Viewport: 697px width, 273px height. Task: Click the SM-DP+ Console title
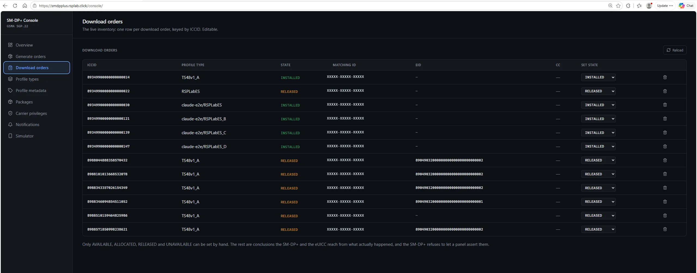[22, 20]
